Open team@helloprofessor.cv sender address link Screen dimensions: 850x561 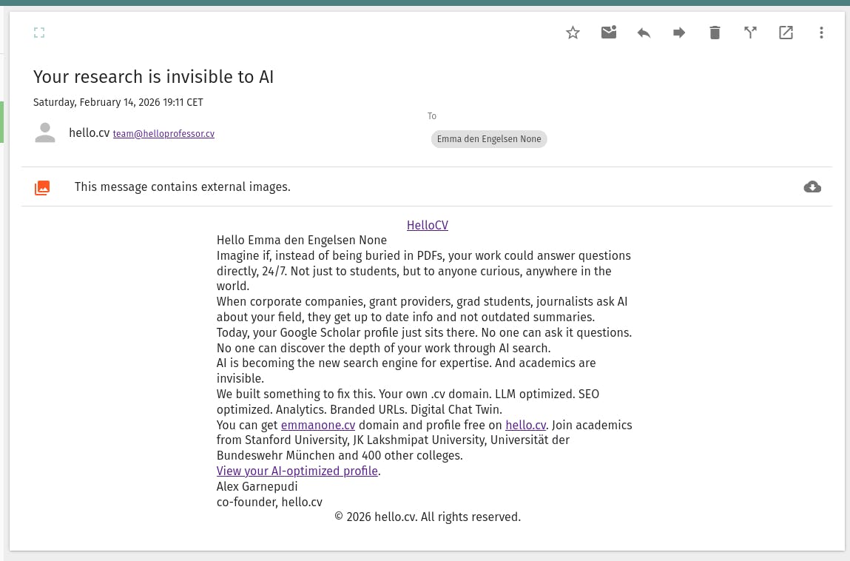[x=163, y=133]
